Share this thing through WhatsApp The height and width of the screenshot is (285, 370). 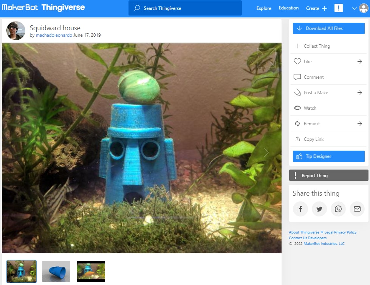point(338,209)
